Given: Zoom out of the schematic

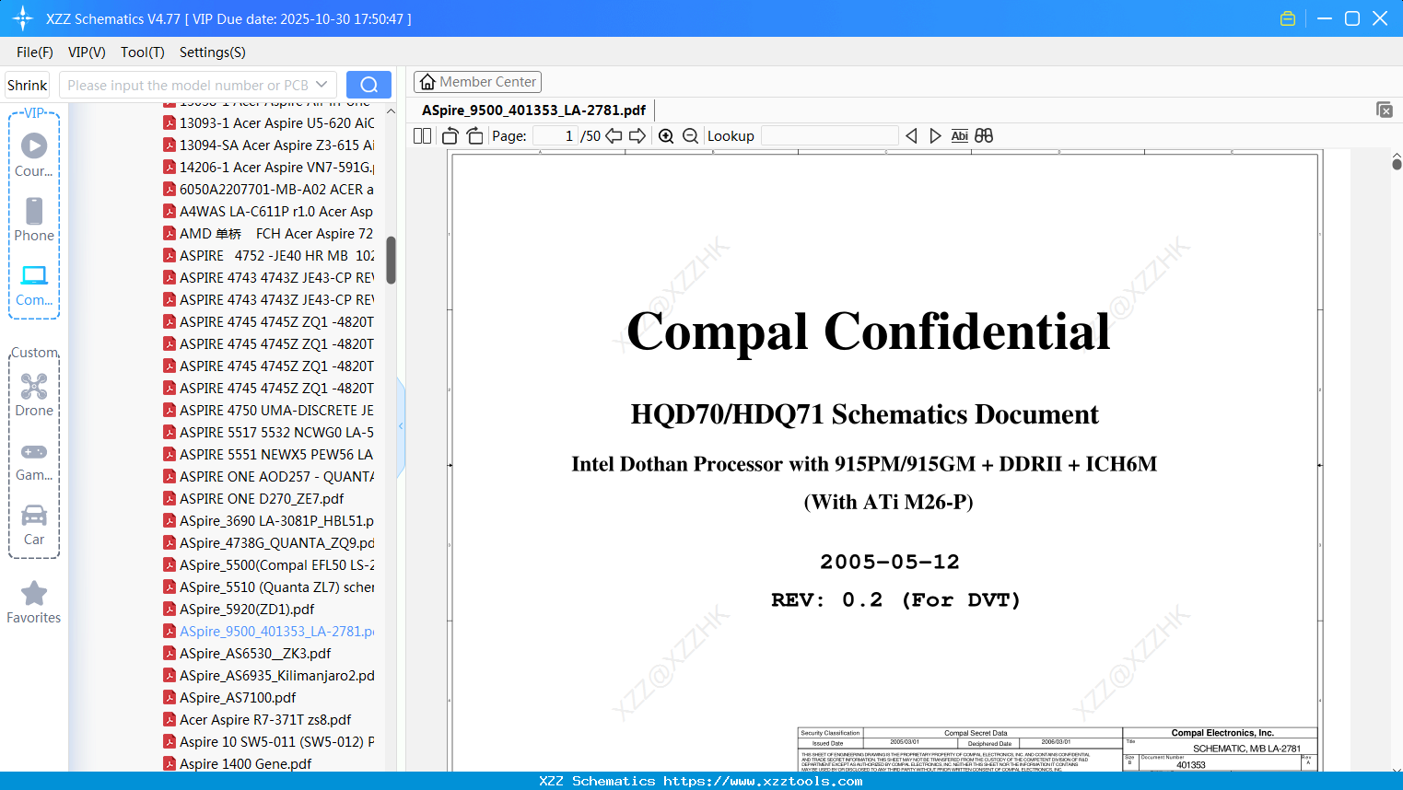Looking at the screenshot, I should click(x=690, y=136).
